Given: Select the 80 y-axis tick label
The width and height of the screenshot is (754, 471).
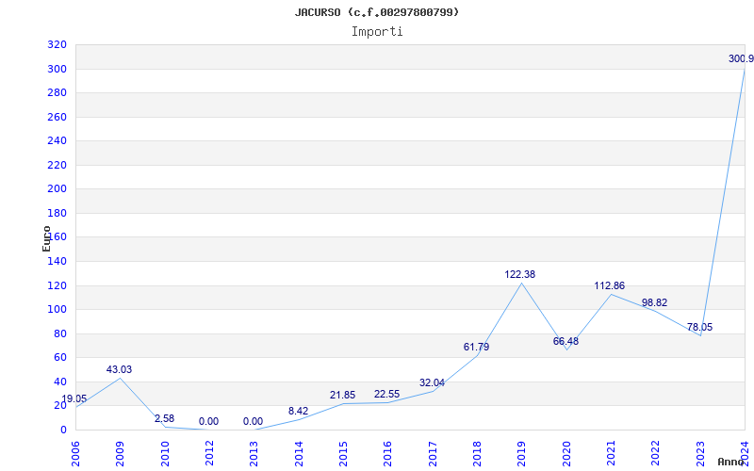Looking at the screenshot, I should pyautogui.click(x=60, y=333).
